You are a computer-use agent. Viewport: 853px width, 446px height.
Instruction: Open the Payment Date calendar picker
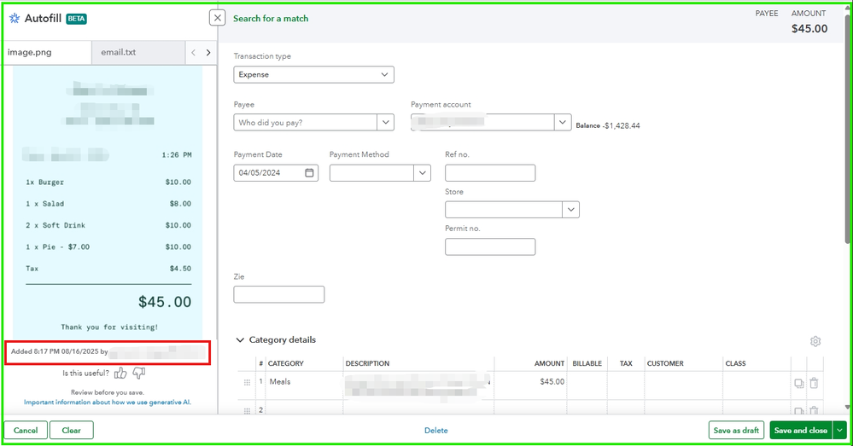(x=309, y=173)
